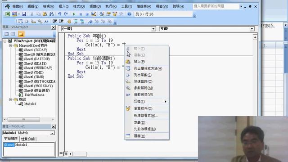Screen dimensions: 288x162
Task: Click the Paste clipboard toolbar icon
Action: tap(45, 14)
